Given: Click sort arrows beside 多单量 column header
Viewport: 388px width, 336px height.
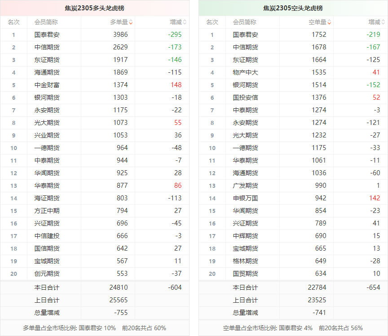Looking at the screenshot, I should pos(131,22).
